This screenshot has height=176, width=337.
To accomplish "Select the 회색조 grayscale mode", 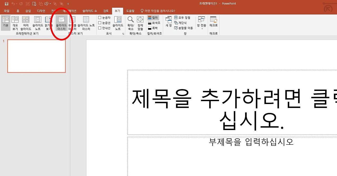I will 154,23.
